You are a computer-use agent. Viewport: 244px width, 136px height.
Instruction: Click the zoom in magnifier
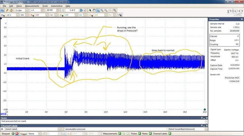coord(102,10)
